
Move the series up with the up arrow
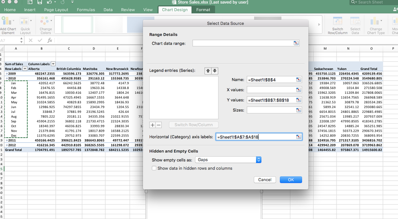pos(208,71)
